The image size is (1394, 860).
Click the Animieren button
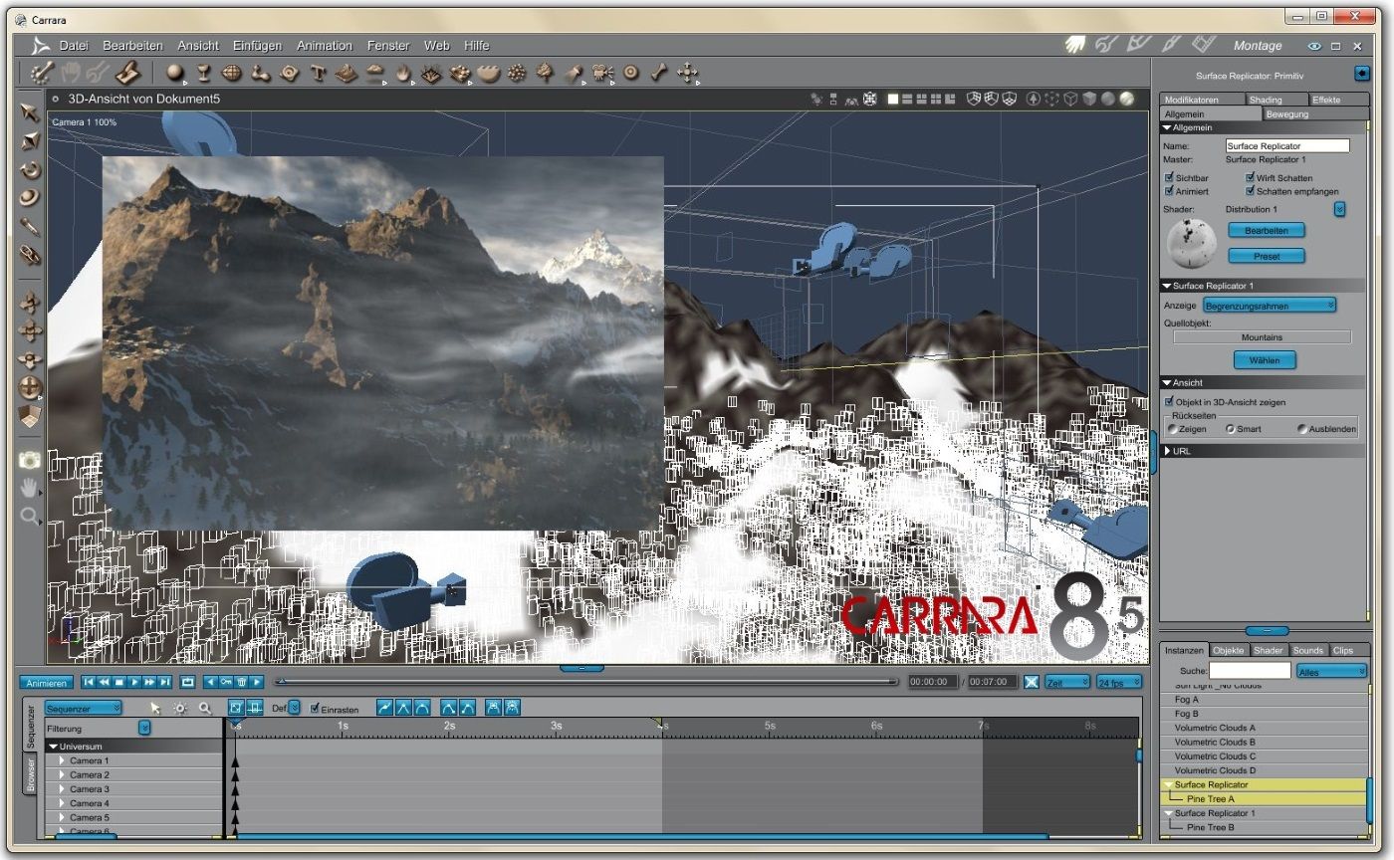pyautogui.click(x=46, y=683)
